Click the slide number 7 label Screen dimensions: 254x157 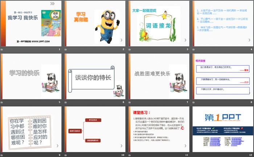[x=188, y=102]
